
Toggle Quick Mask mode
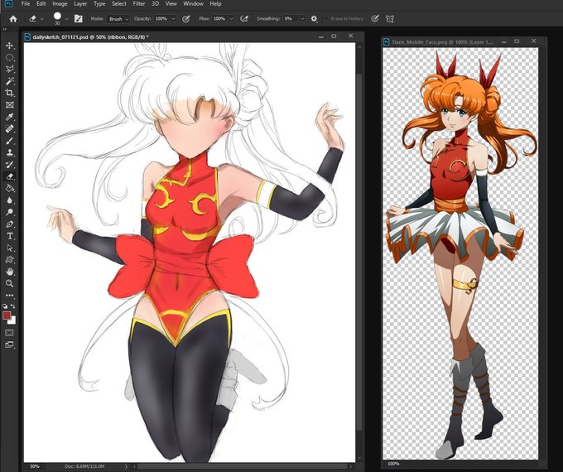pyautogui.click(x=9, y=333)
